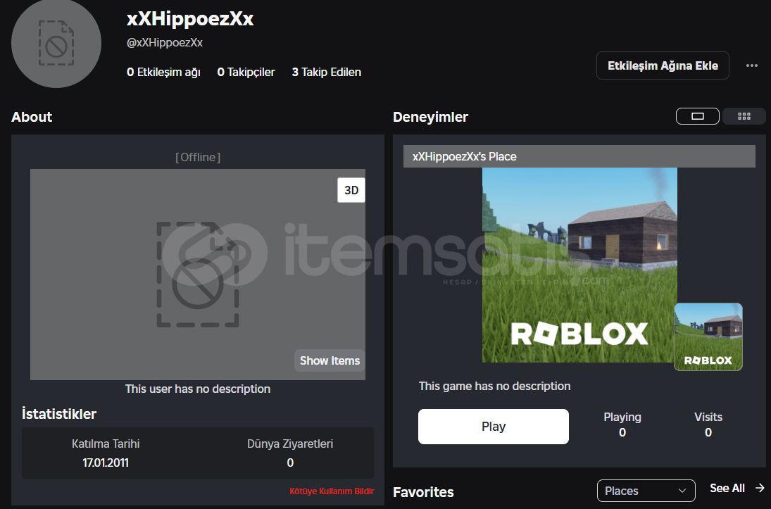Report abuse via Kötüye Kullanım Bildir
Image resolution: width=771 pixels, height=509 pixels.
[x=332, y=491]
